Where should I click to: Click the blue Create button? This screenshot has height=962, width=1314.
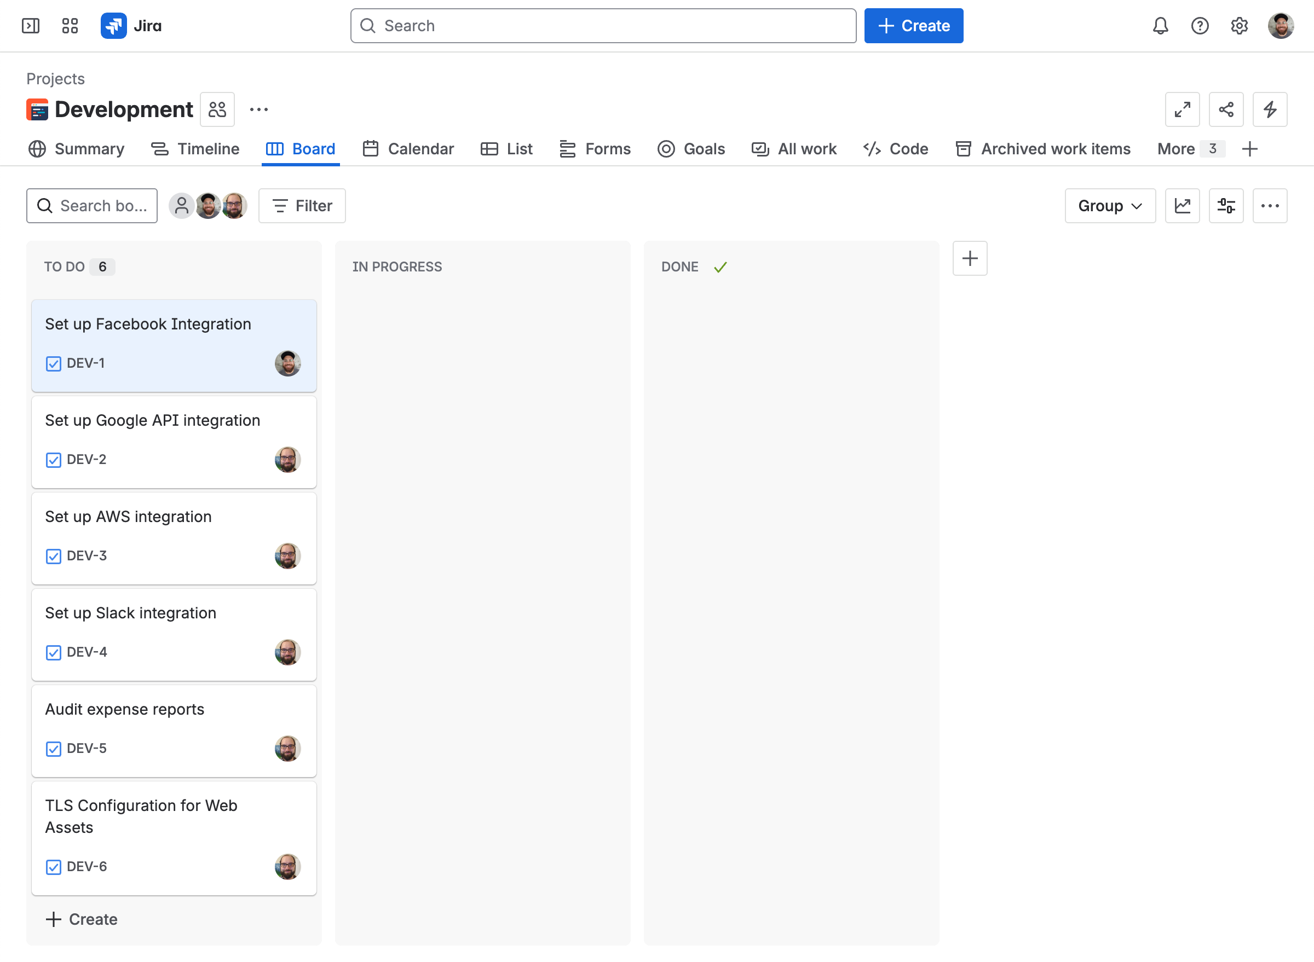point(913,26)
